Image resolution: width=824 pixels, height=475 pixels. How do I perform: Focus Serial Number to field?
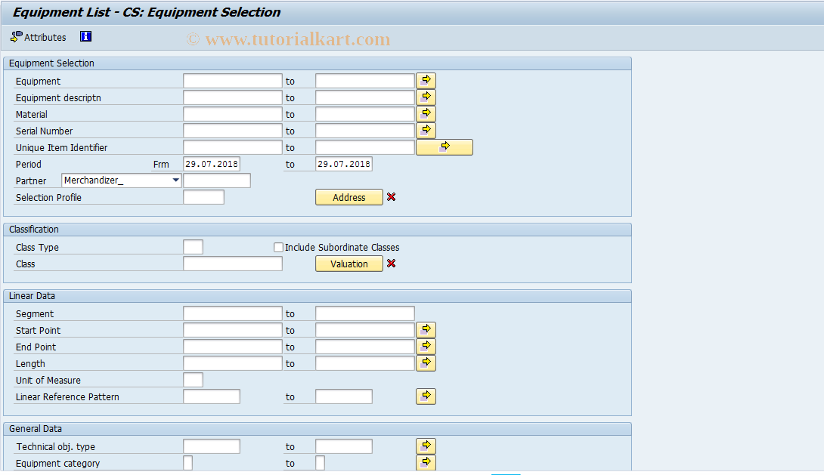click(365, 131)
